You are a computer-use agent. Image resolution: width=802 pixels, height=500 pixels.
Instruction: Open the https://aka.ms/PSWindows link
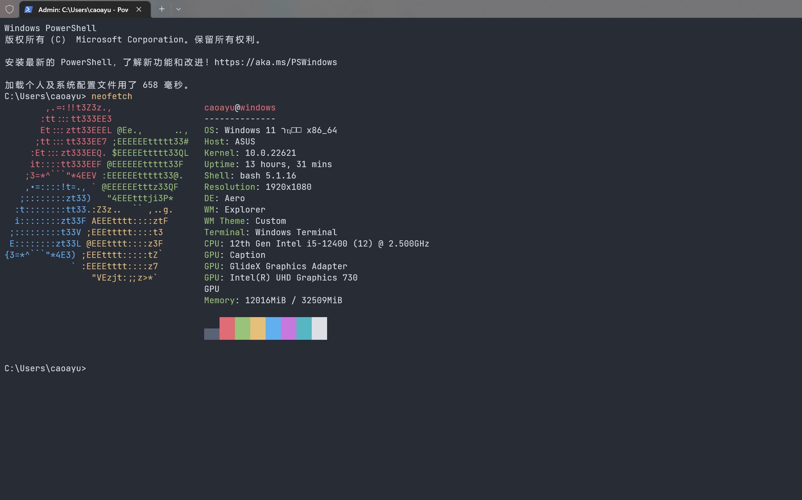[x=276, y=62]
